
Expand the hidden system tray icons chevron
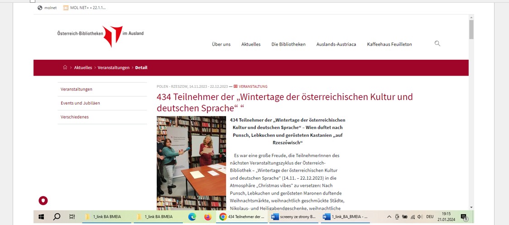pos(389,217)
